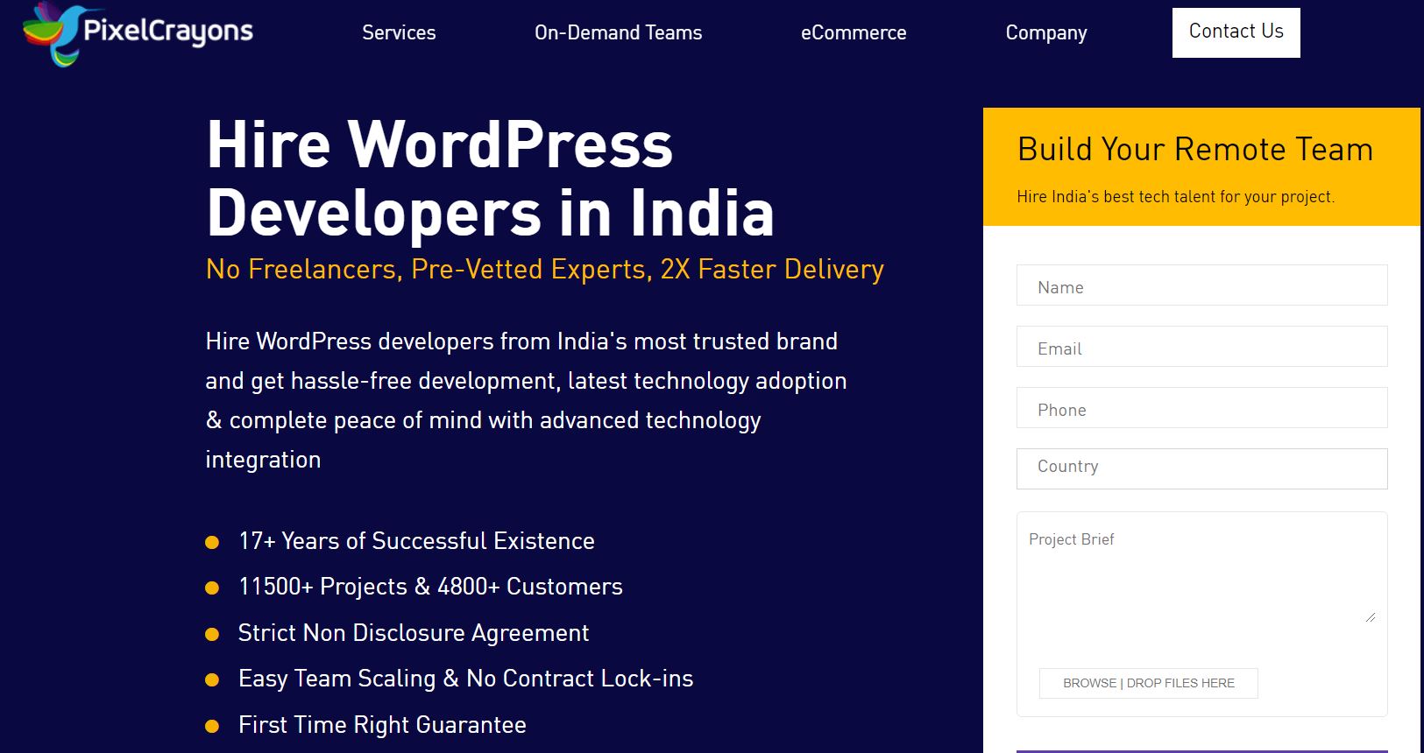The height and width of the screenshot is (753, 1424).
Task: Open the Services menu
Action: point(399,32)
